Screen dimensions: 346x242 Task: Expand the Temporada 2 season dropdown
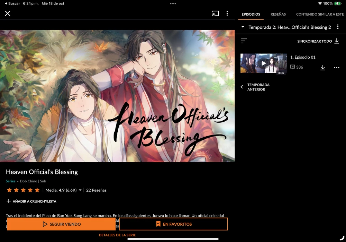click(x=243, y=27)
